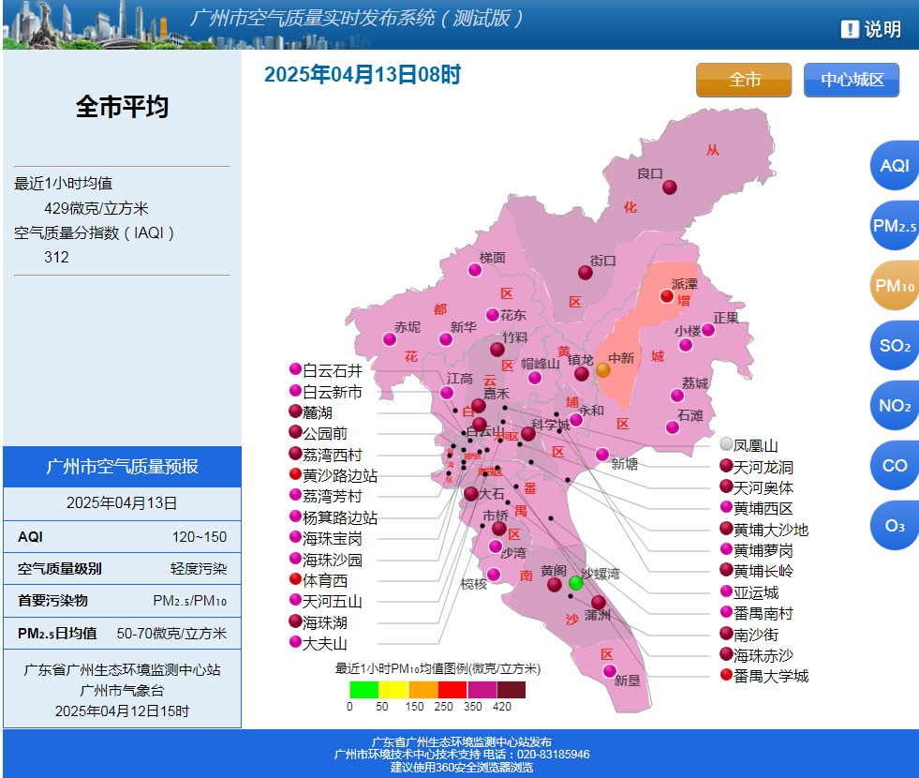Image resolution: width=919 pixels, height=778 pixels.
Task: Click the green legend color swatch
Action: click(363, 690)
